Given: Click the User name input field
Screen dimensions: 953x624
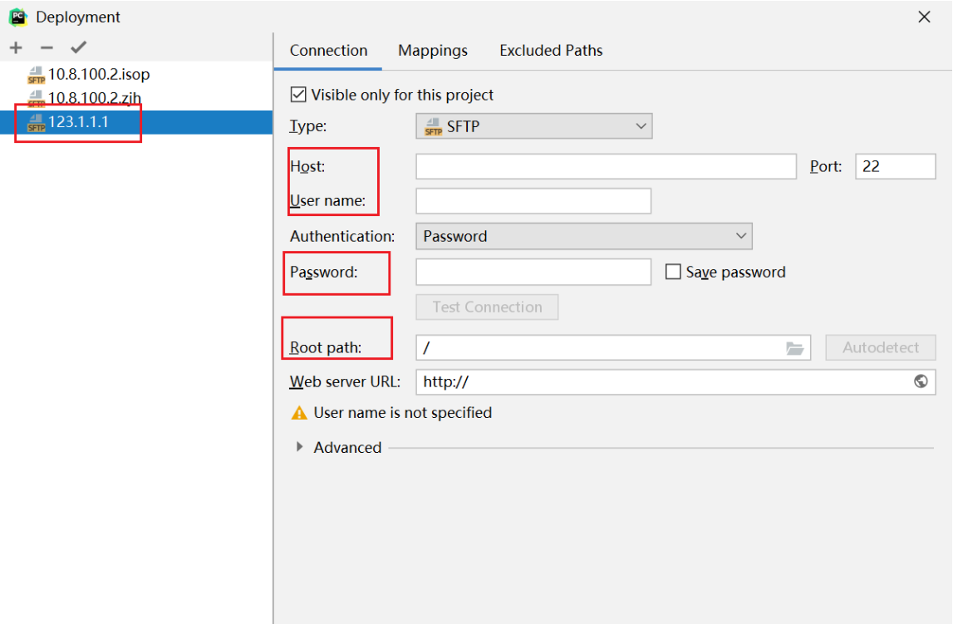Looking at the screenshot, I should (x=533, y=201).
